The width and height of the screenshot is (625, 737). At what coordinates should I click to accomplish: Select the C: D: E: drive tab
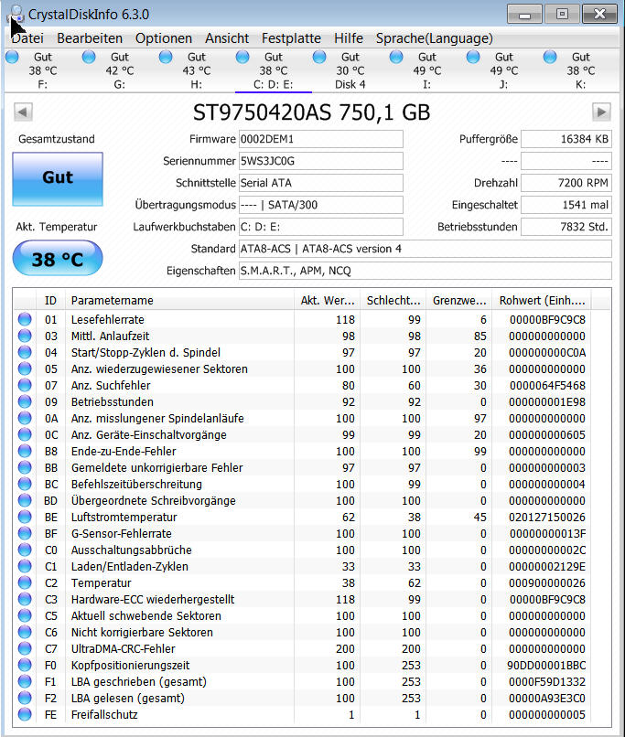pos(274,70)
